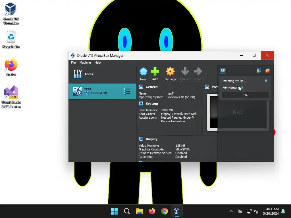The height and width of the screenshot is (218, 291).
Task: Select the Tools item in sidebar
Action: tap(102, 74)
